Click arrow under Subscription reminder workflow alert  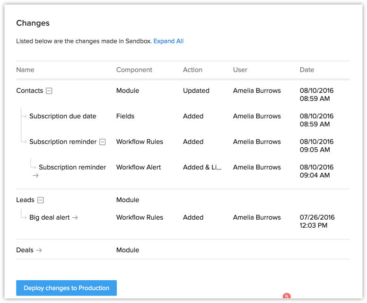(x=35, y=176)
